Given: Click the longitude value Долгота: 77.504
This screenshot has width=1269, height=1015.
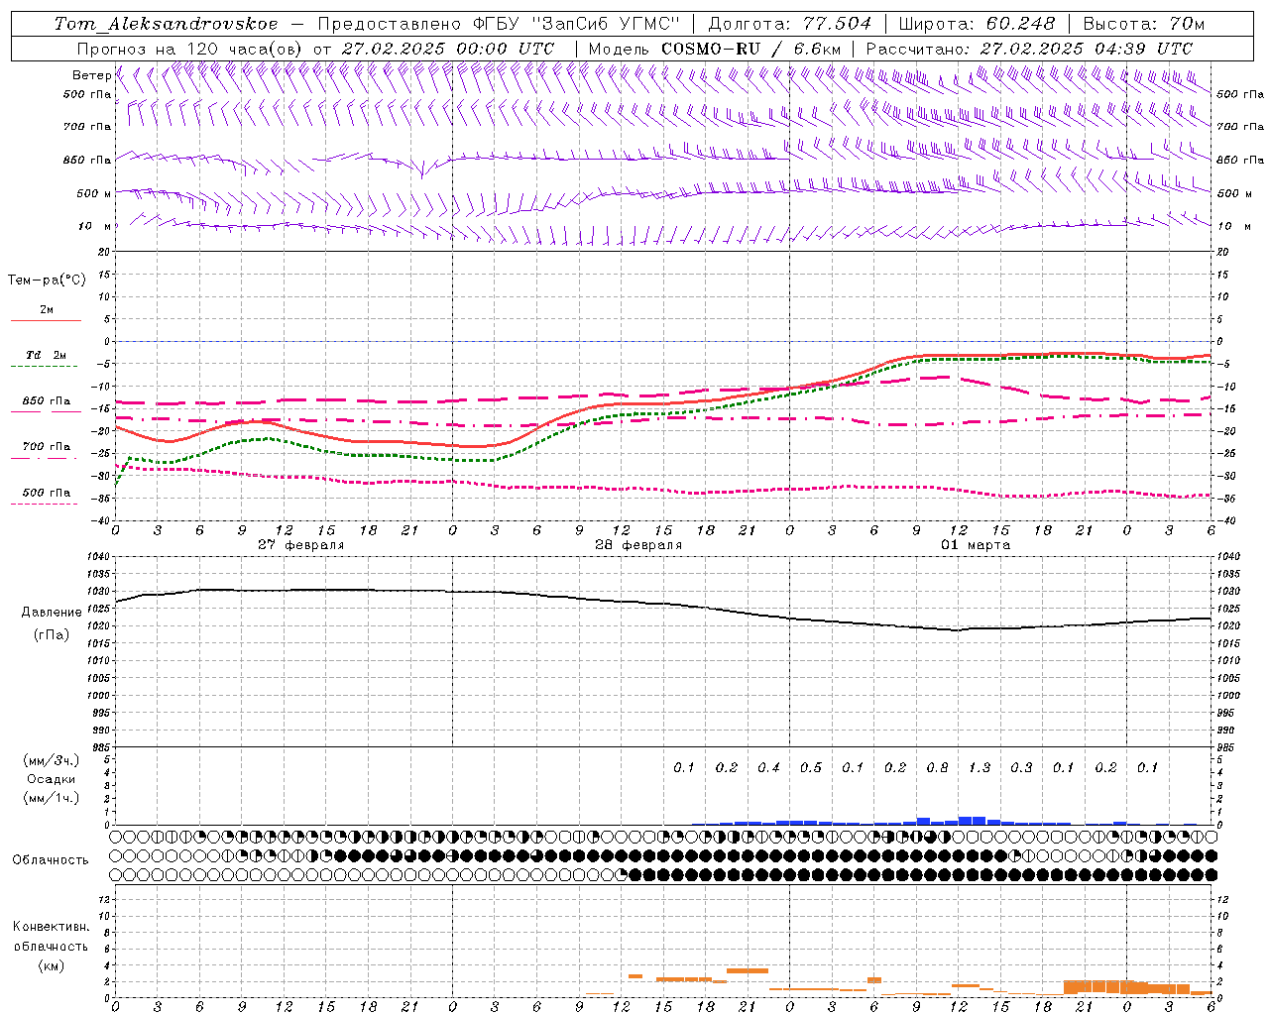Looking at the screenshot, I should point(790,24).
